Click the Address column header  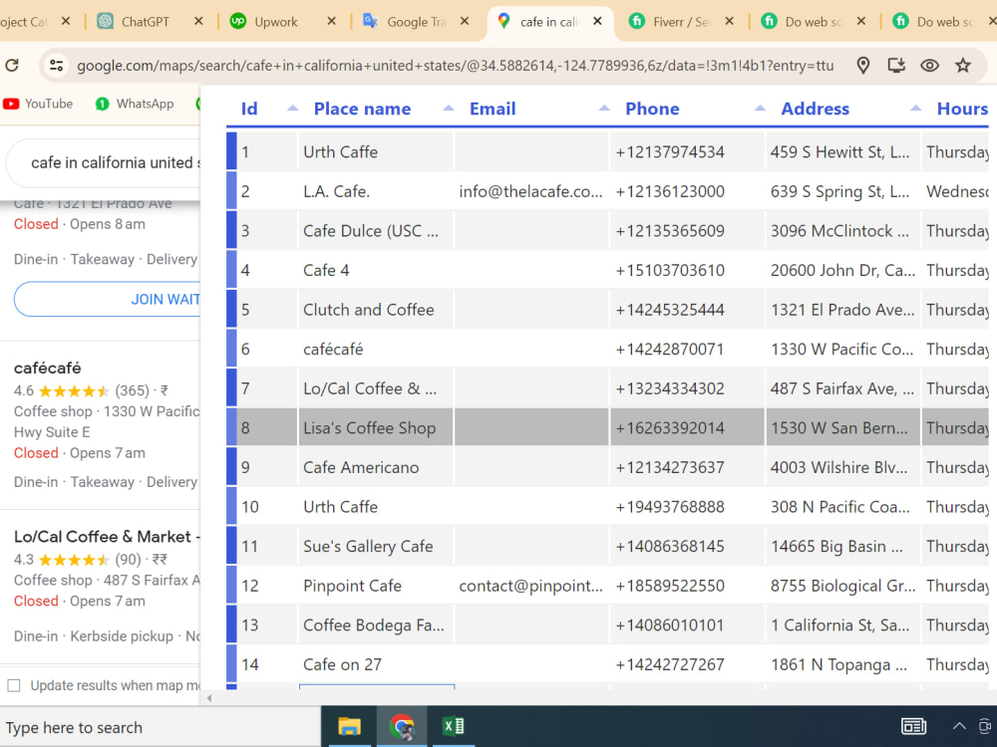click(x=815, y=109)
